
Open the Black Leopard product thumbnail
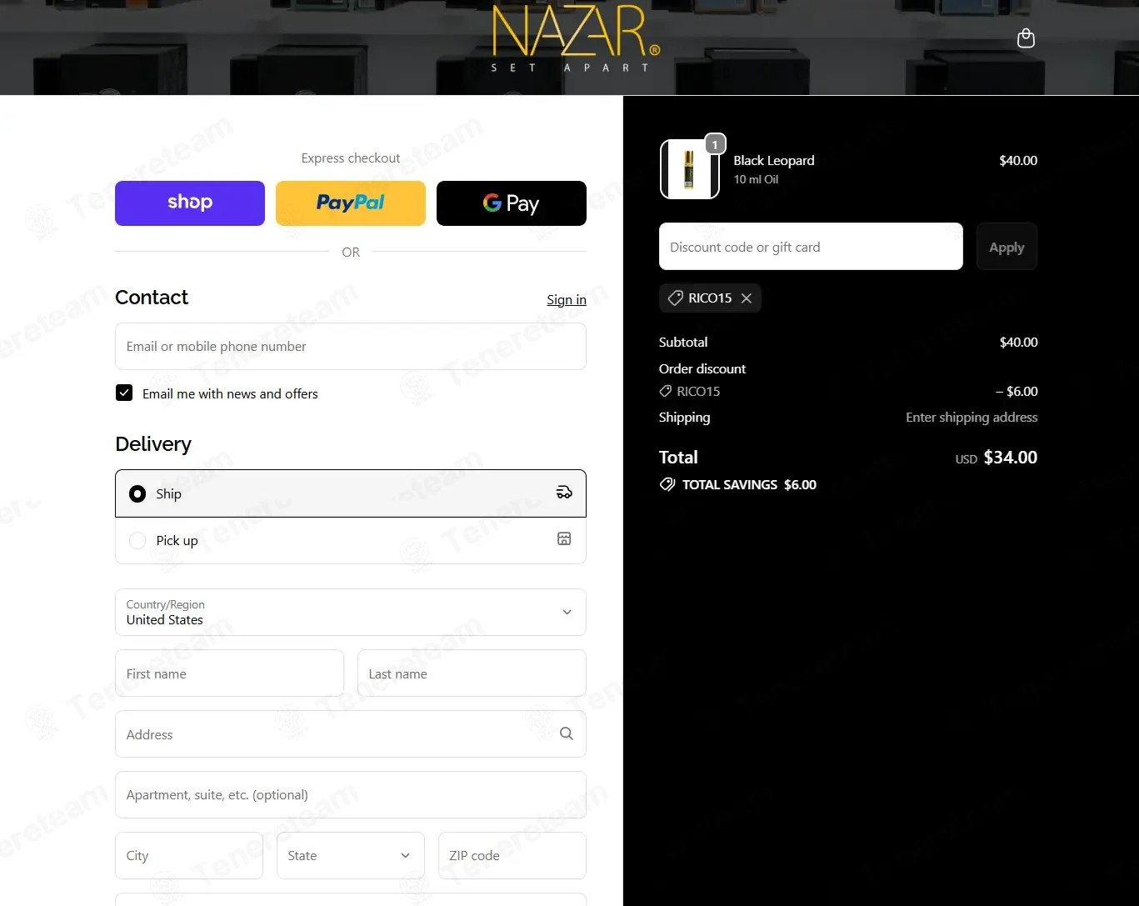click(689, 169)
